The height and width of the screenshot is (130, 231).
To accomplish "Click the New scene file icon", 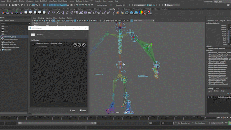I will click(10, 5).
